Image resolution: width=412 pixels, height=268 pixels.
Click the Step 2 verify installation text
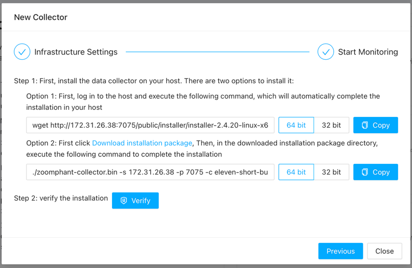pos(61,198)
